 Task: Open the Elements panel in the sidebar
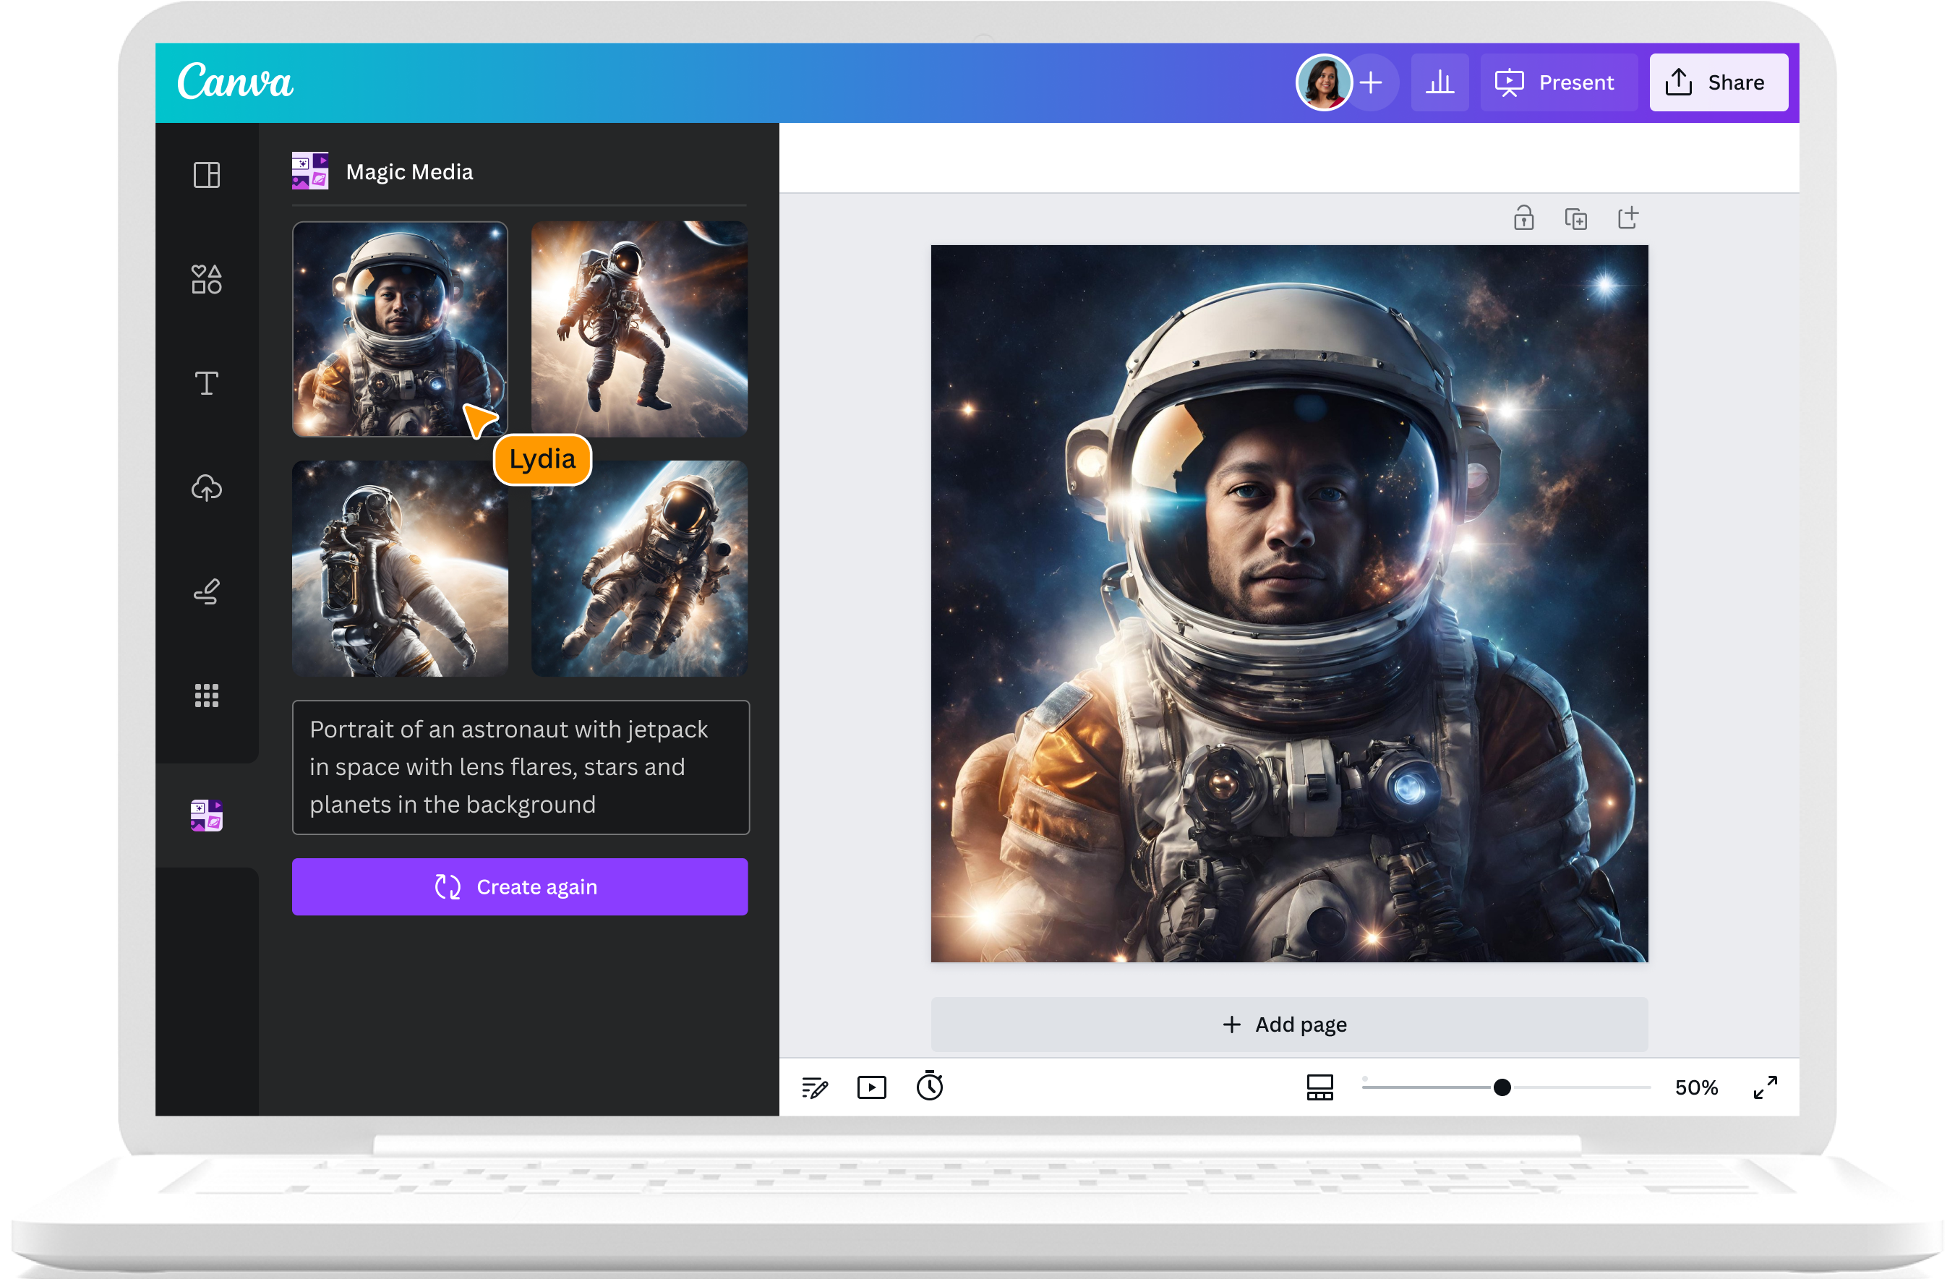click(x=206, y=279)
